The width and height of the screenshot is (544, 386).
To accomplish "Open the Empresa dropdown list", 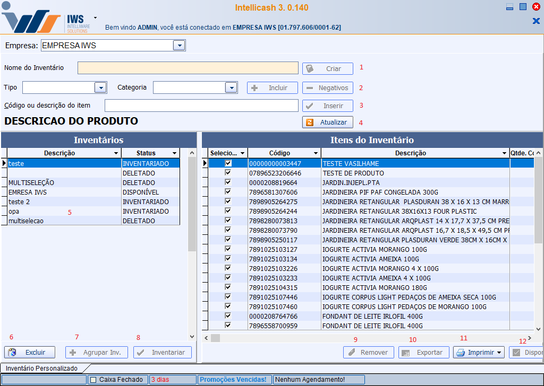I will (x=180, y=46).
